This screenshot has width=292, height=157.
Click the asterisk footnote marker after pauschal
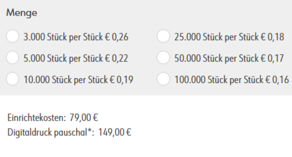tap(90, 131)
